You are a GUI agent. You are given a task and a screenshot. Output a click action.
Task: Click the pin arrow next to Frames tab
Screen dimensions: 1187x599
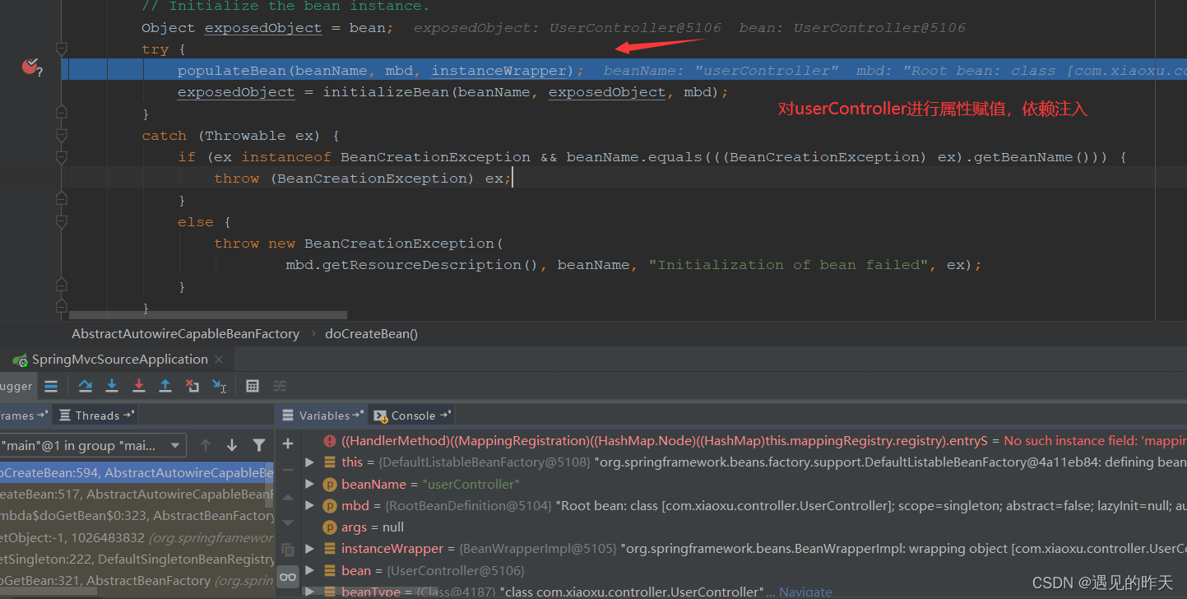pyautogui.click(x=44, y=415)
